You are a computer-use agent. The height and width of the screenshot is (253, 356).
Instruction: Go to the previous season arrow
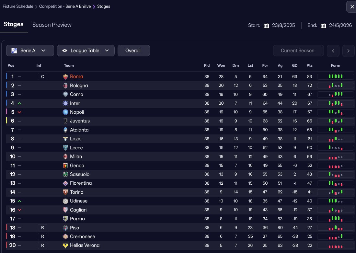(333, 51)
